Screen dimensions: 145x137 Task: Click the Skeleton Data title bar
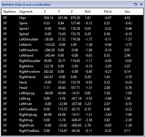coord(66,5)
